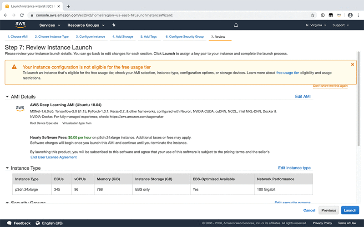
Task: Open the Support dropdown
Action: coord(340,25)
